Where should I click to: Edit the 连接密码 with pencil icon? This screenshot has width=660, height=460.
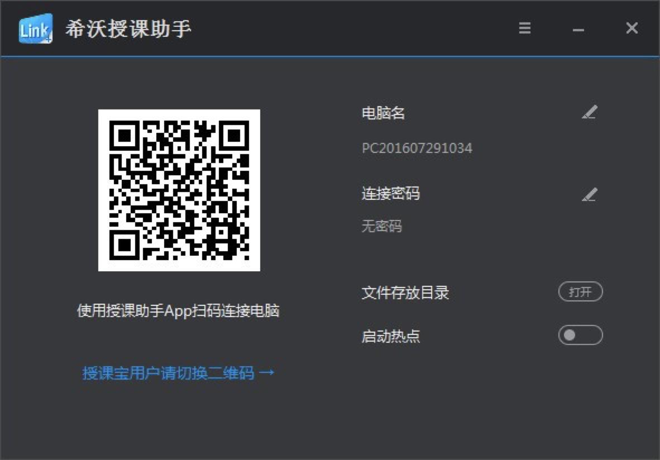coord(589,194)
